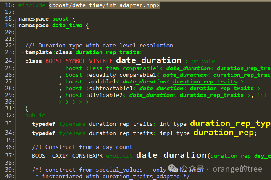271x180 pixels.
Task: Click 'int_type' in the line 33 typedef
Action: [x=173, y=124]
